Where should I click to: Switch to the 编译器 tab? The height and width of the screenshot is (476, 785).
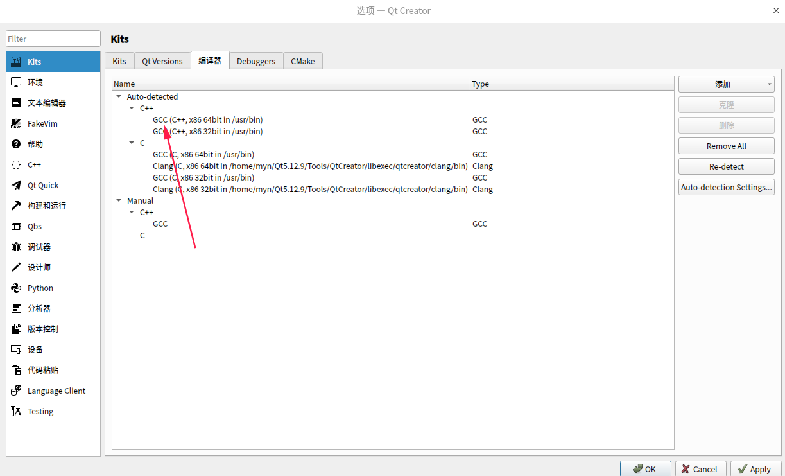click(x=210, y=60)
